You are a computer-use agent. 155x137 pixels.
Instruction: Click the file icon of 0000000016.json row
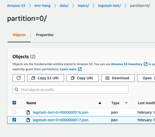tap(28, 112)
